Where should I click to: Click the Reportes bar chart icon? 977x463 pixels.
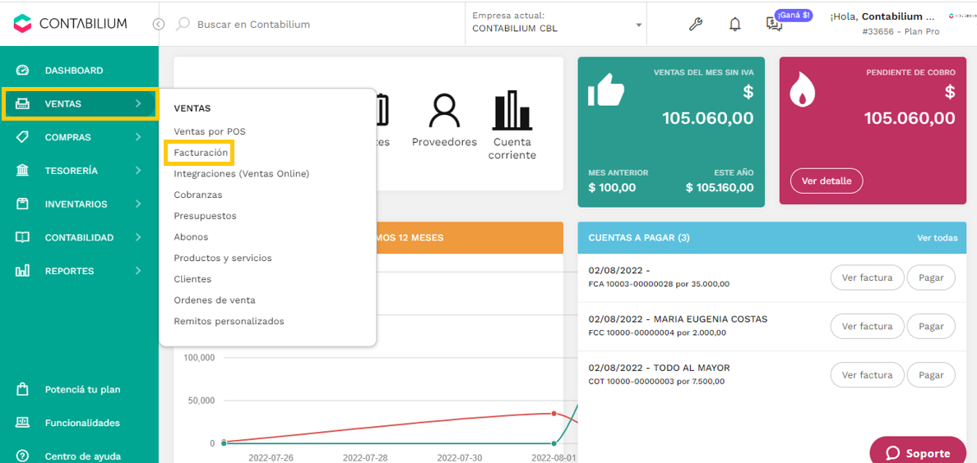coord(22,271)
